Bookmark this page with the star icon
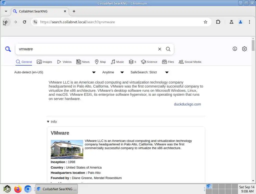This screenshot has height=194, width=256. [x=205, y=22]
